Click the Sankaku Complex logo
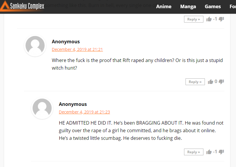 click(22, 6)
